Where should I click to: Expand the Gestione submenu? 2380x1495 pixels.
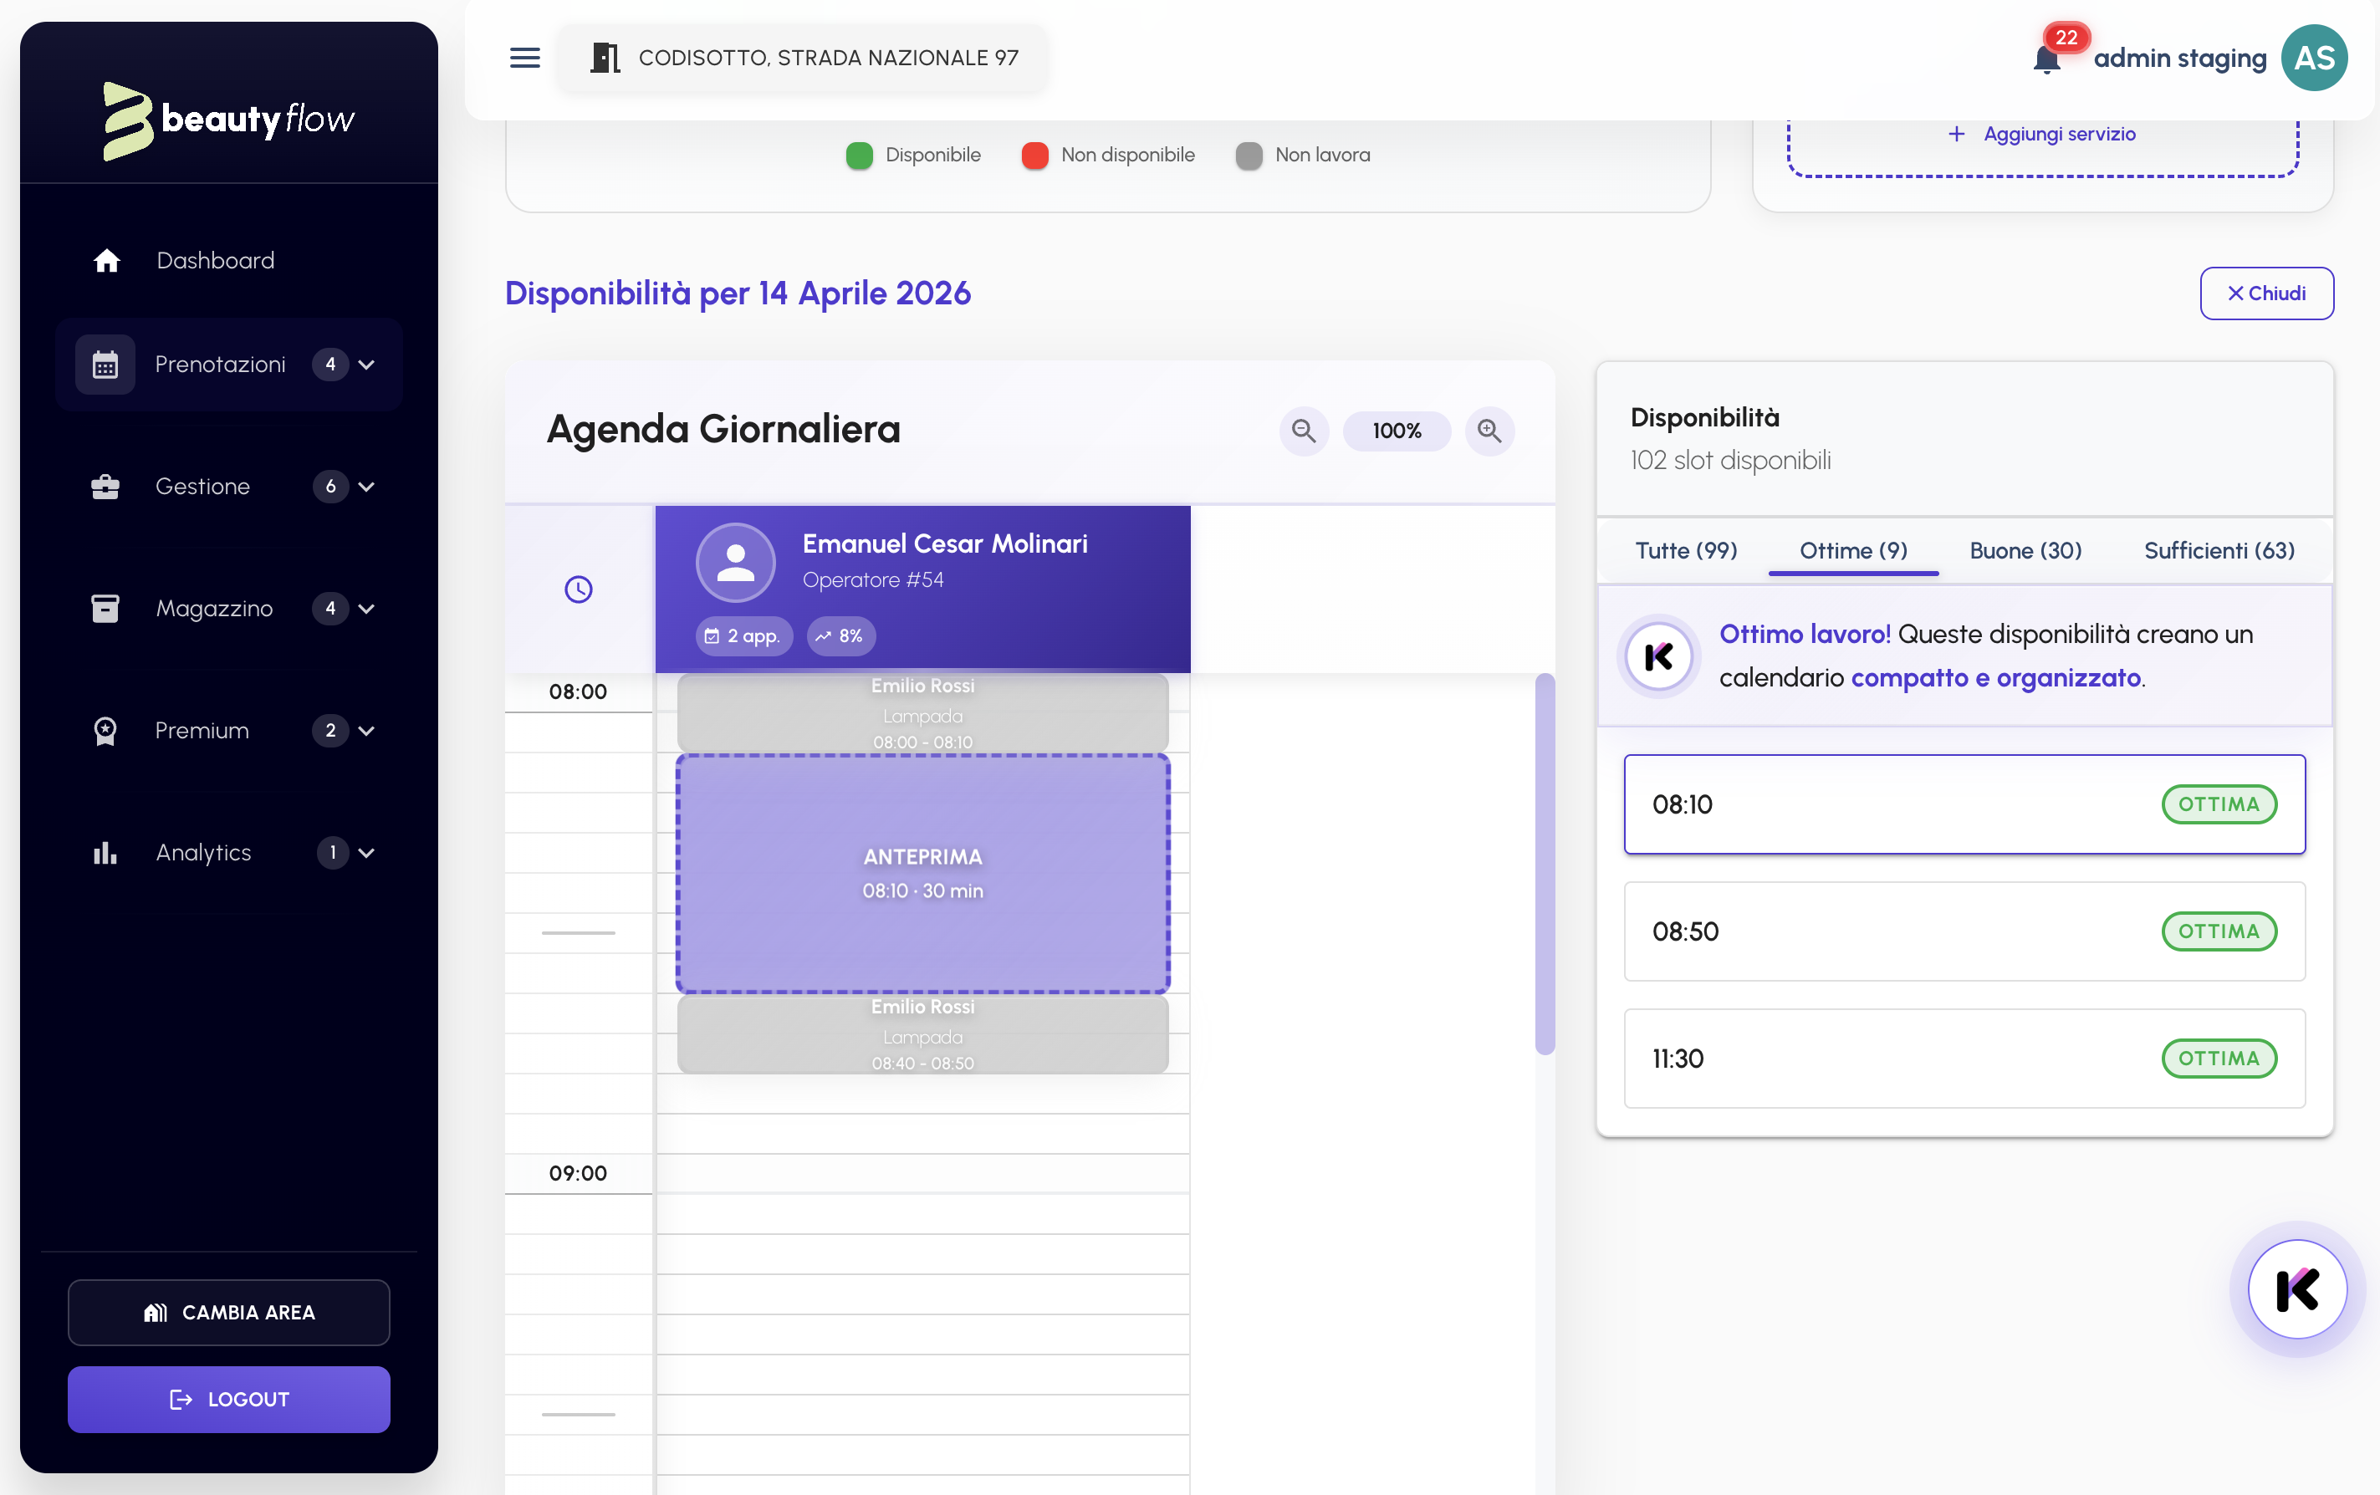366,486
